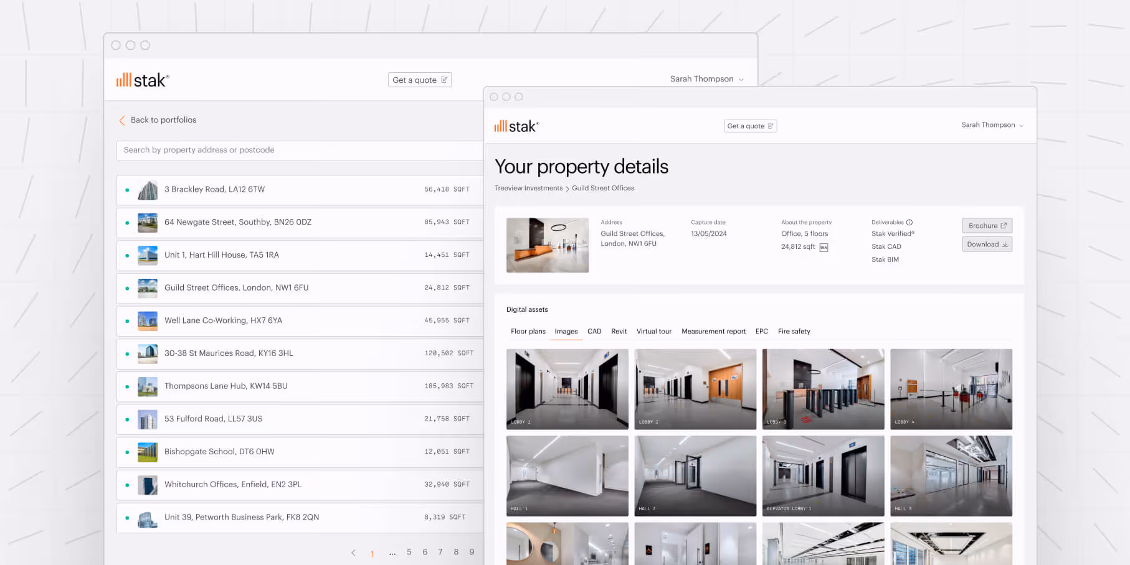Open the Sarah Thompson account dropdown
1130x565 pixels.
992,124
